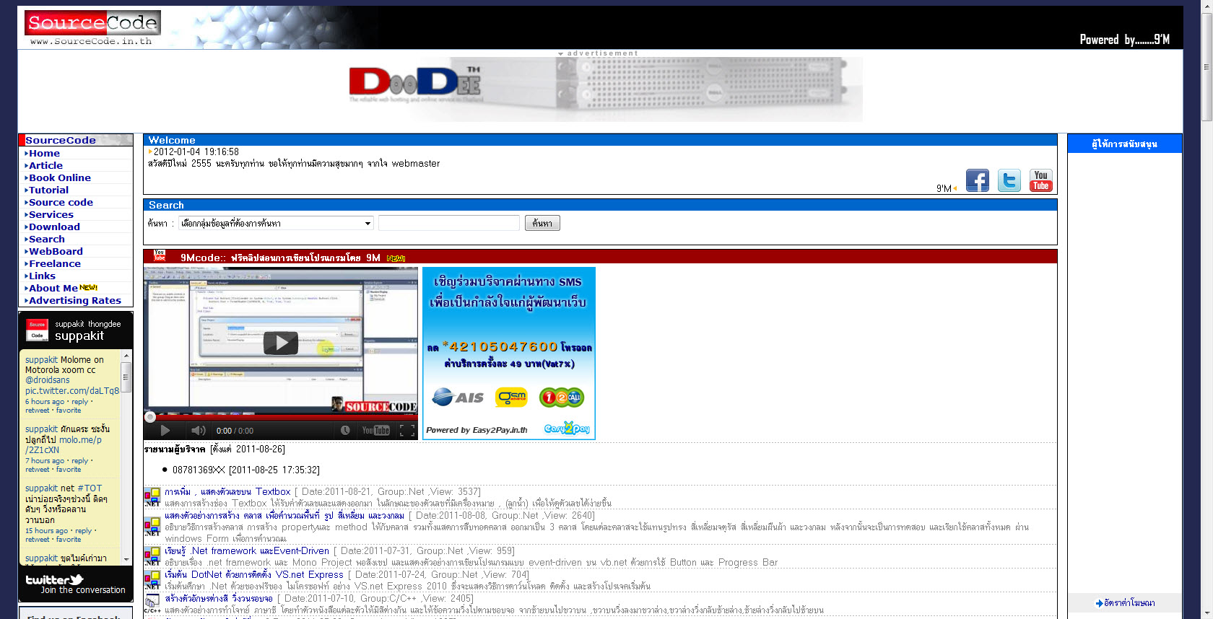1213x619 pixels.
Task: Open the Book Online menu item
Action: tap(59, 177)
